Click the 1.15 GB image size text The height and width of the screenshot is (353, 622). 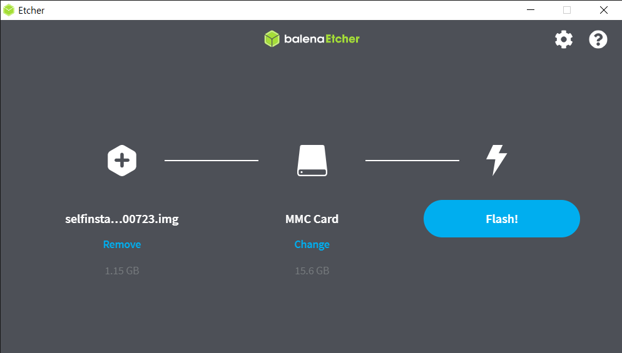(122, 271)
